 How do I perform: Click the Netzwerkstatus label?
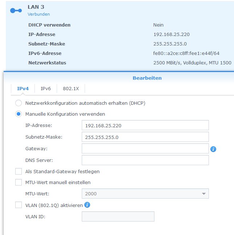point(47,63)
